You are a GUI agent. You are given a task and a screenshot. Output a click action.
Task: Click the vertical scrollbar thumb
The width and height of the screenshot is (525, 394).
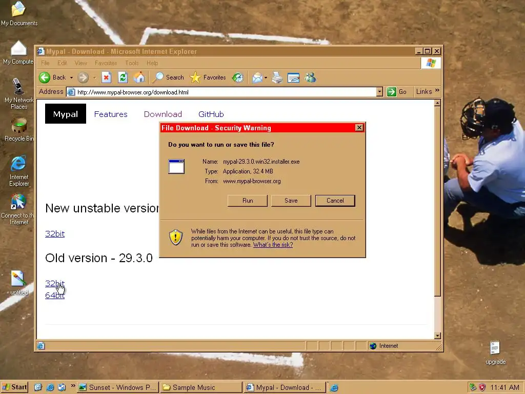pos(437,201)
